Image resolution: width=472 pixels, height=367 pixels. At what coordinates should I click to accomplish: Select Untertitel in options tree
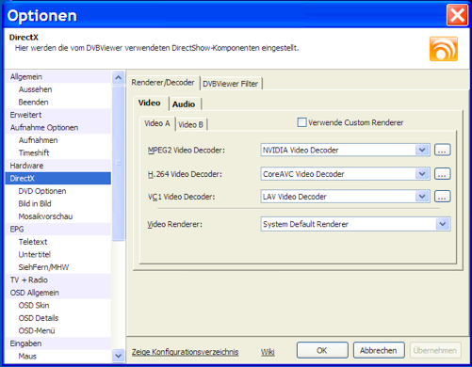58,254
